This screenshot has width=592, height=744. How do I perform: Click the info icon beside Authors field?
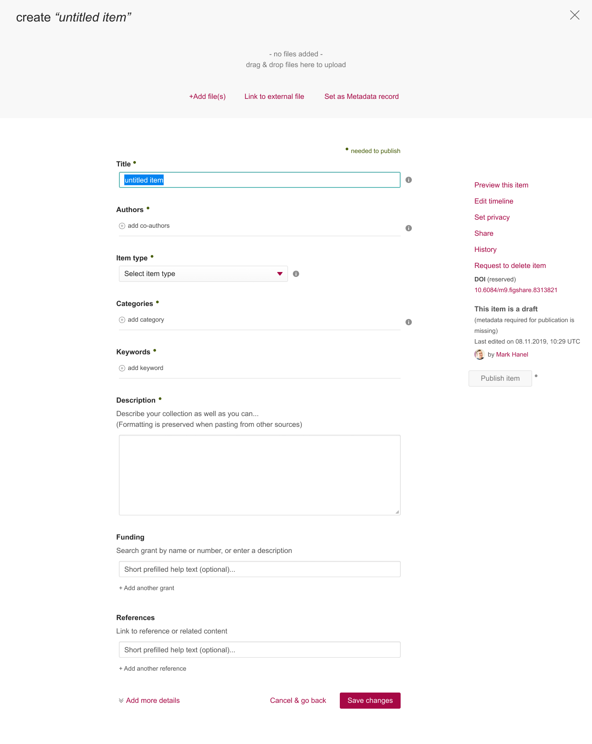point(409,228)
